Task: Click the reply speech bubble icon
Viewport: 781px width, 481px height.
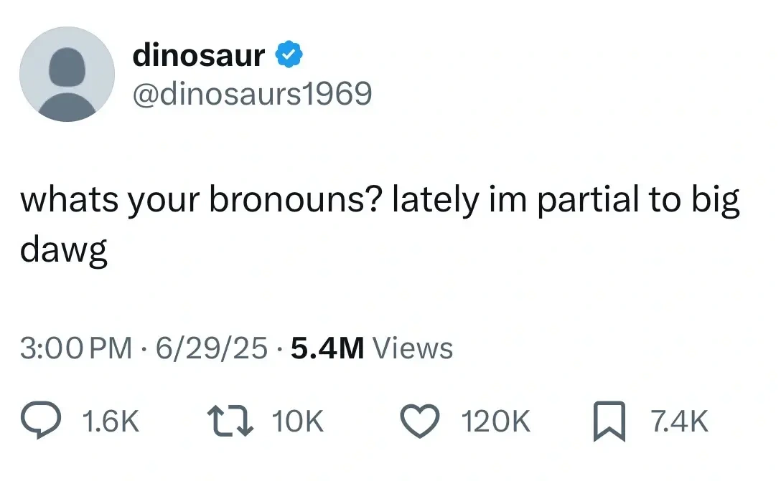Action: click(41, 420)
